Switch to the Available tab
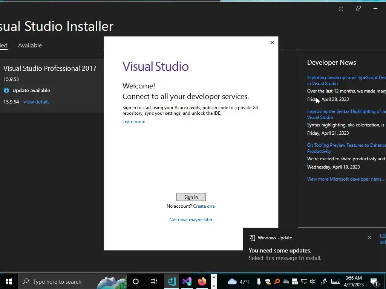Viewport: 386px width, 289px height. pyautogui.click(x=30, y=45)
